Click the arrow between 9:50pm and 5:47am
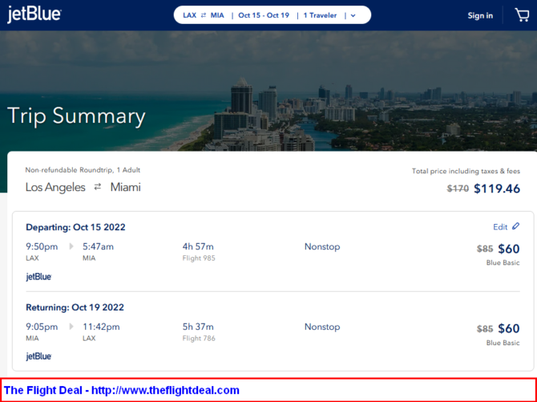 71,246
